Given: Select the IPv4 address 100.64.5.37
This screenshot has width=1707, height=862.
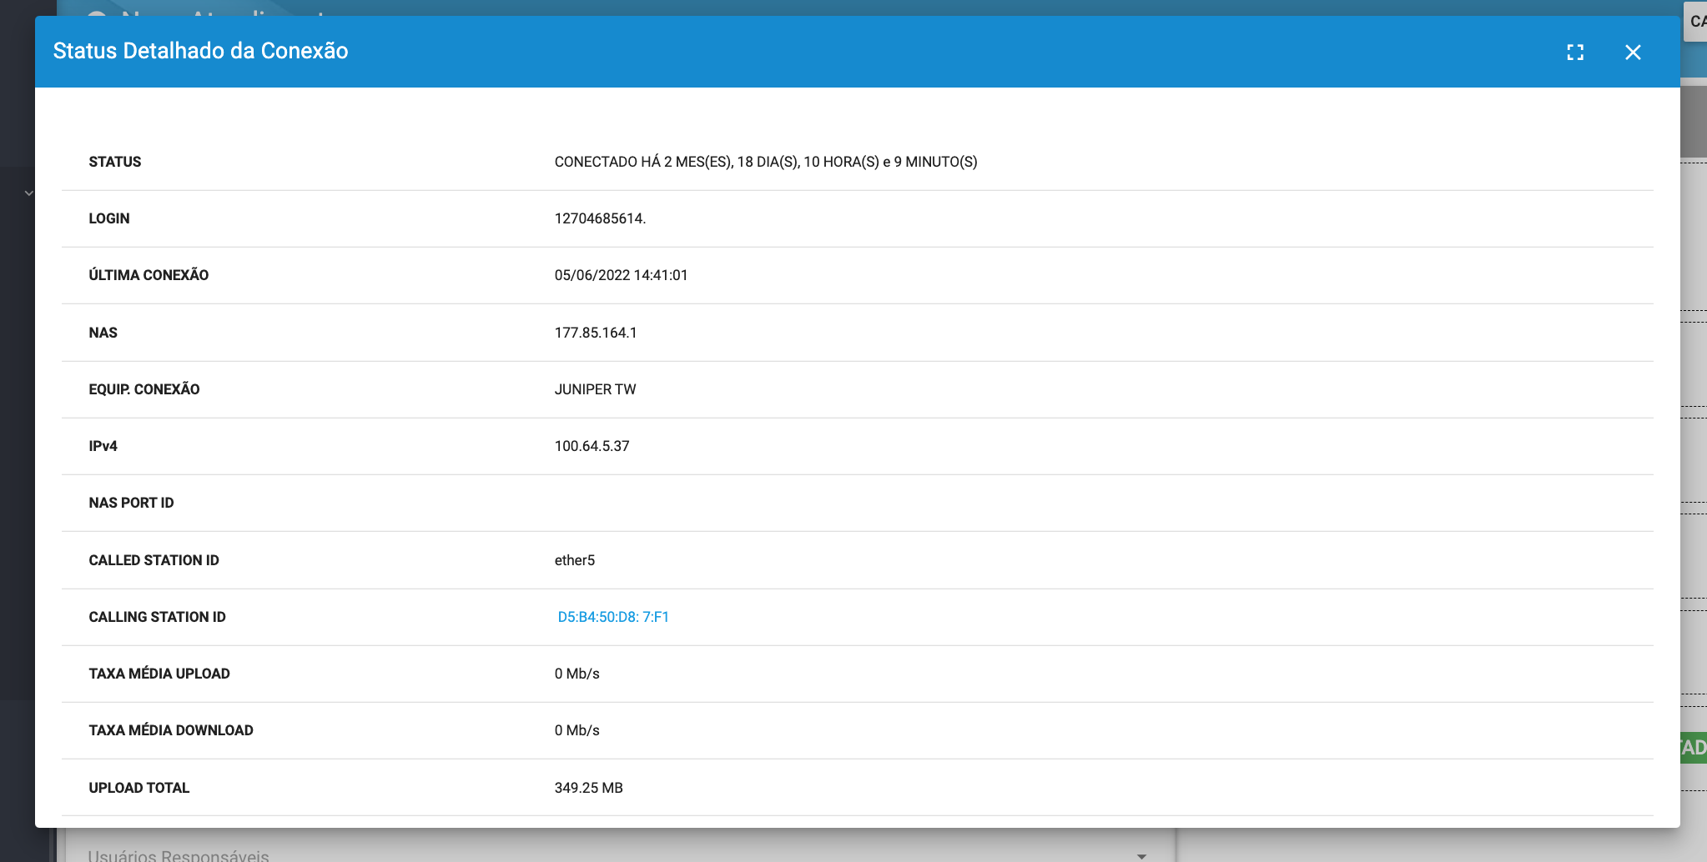Looking at the screenshot, I should point(592,446).
